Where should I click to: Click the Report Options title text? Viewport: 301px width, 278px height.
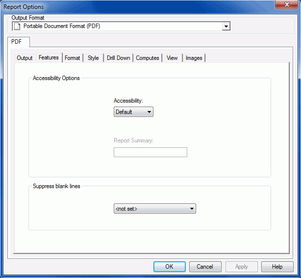tap(24, 7)
